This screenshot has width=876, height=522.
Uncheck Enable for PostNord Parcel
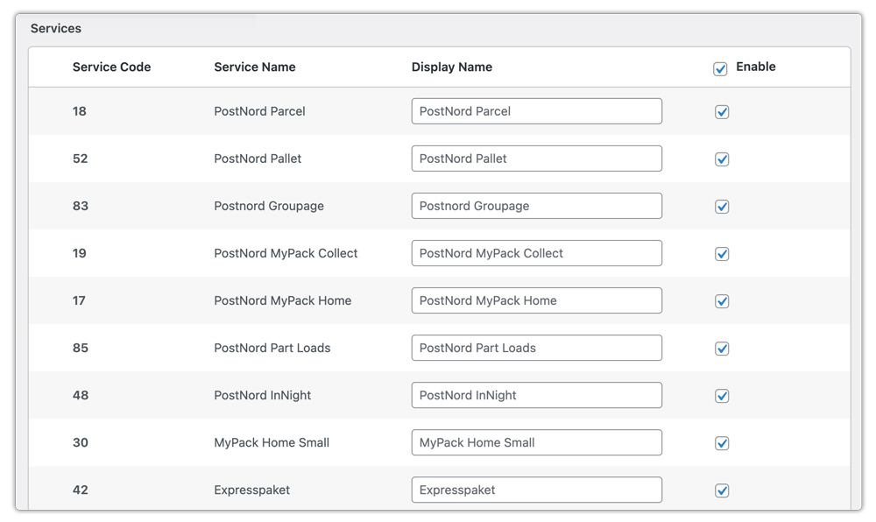pos(722,111)
